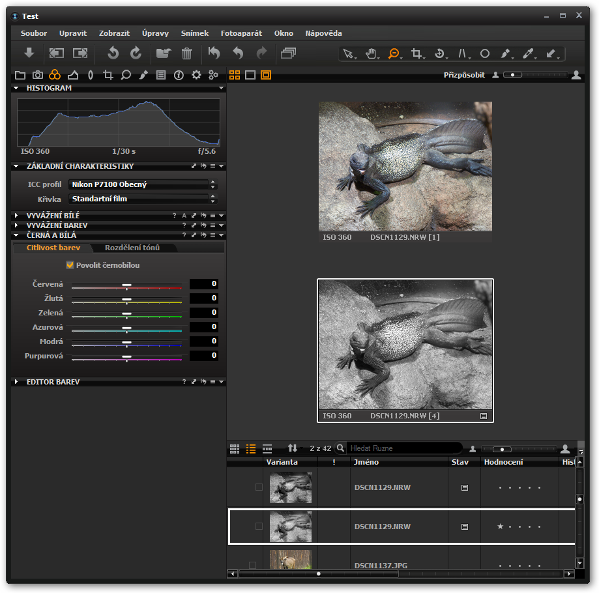The height and width of the screenshot is (593, 599).
Task: Select the hand pan tool
Action: tap(371, 53)
